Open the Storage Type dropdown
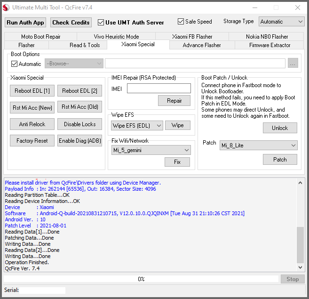Viewport: 309px width, 299px height. (281, 22)
